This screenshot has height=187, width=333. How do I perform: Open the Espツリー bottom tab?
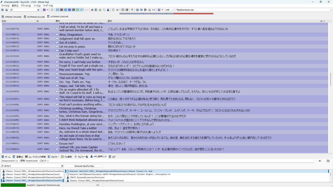pyautogui.click(x=53, y=157)
